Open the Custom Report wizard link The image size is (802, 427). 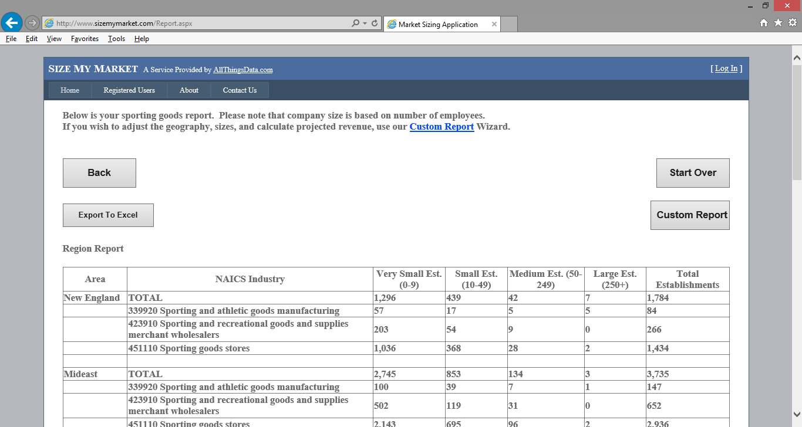442,127
